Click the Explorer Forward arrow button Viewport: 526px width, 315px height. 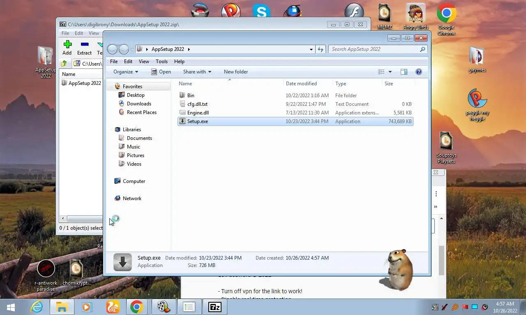[x=124, y=49]
